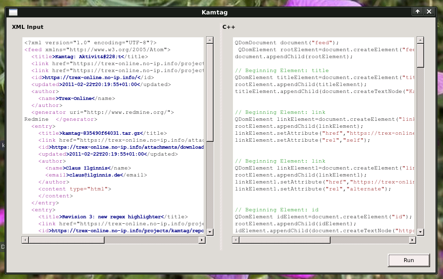443x279 pixels.
Task: Click the '<id>https://trex-online.no-ip.info/</id>' line
Action: 93,78
